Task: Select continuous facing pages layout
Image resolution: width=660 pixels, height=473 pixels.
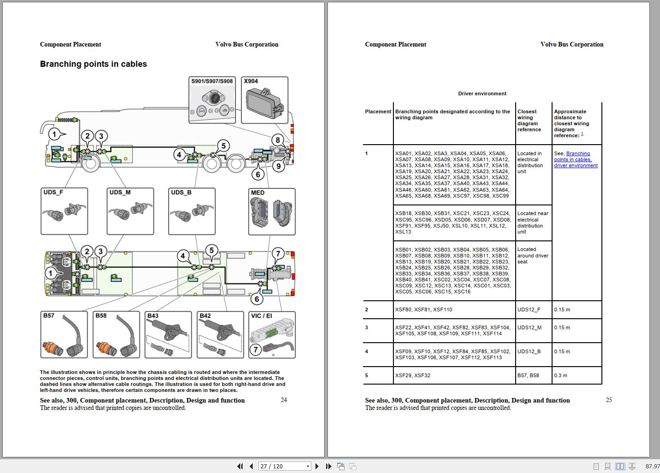Action: (632, 466)
